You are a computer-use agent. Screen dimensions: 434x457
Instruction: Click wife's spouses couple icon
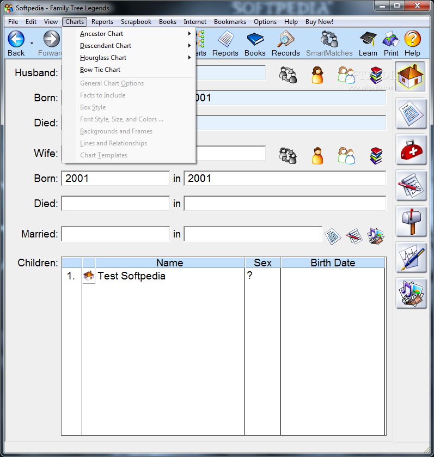pyautogui.click(x=346, y=155)
